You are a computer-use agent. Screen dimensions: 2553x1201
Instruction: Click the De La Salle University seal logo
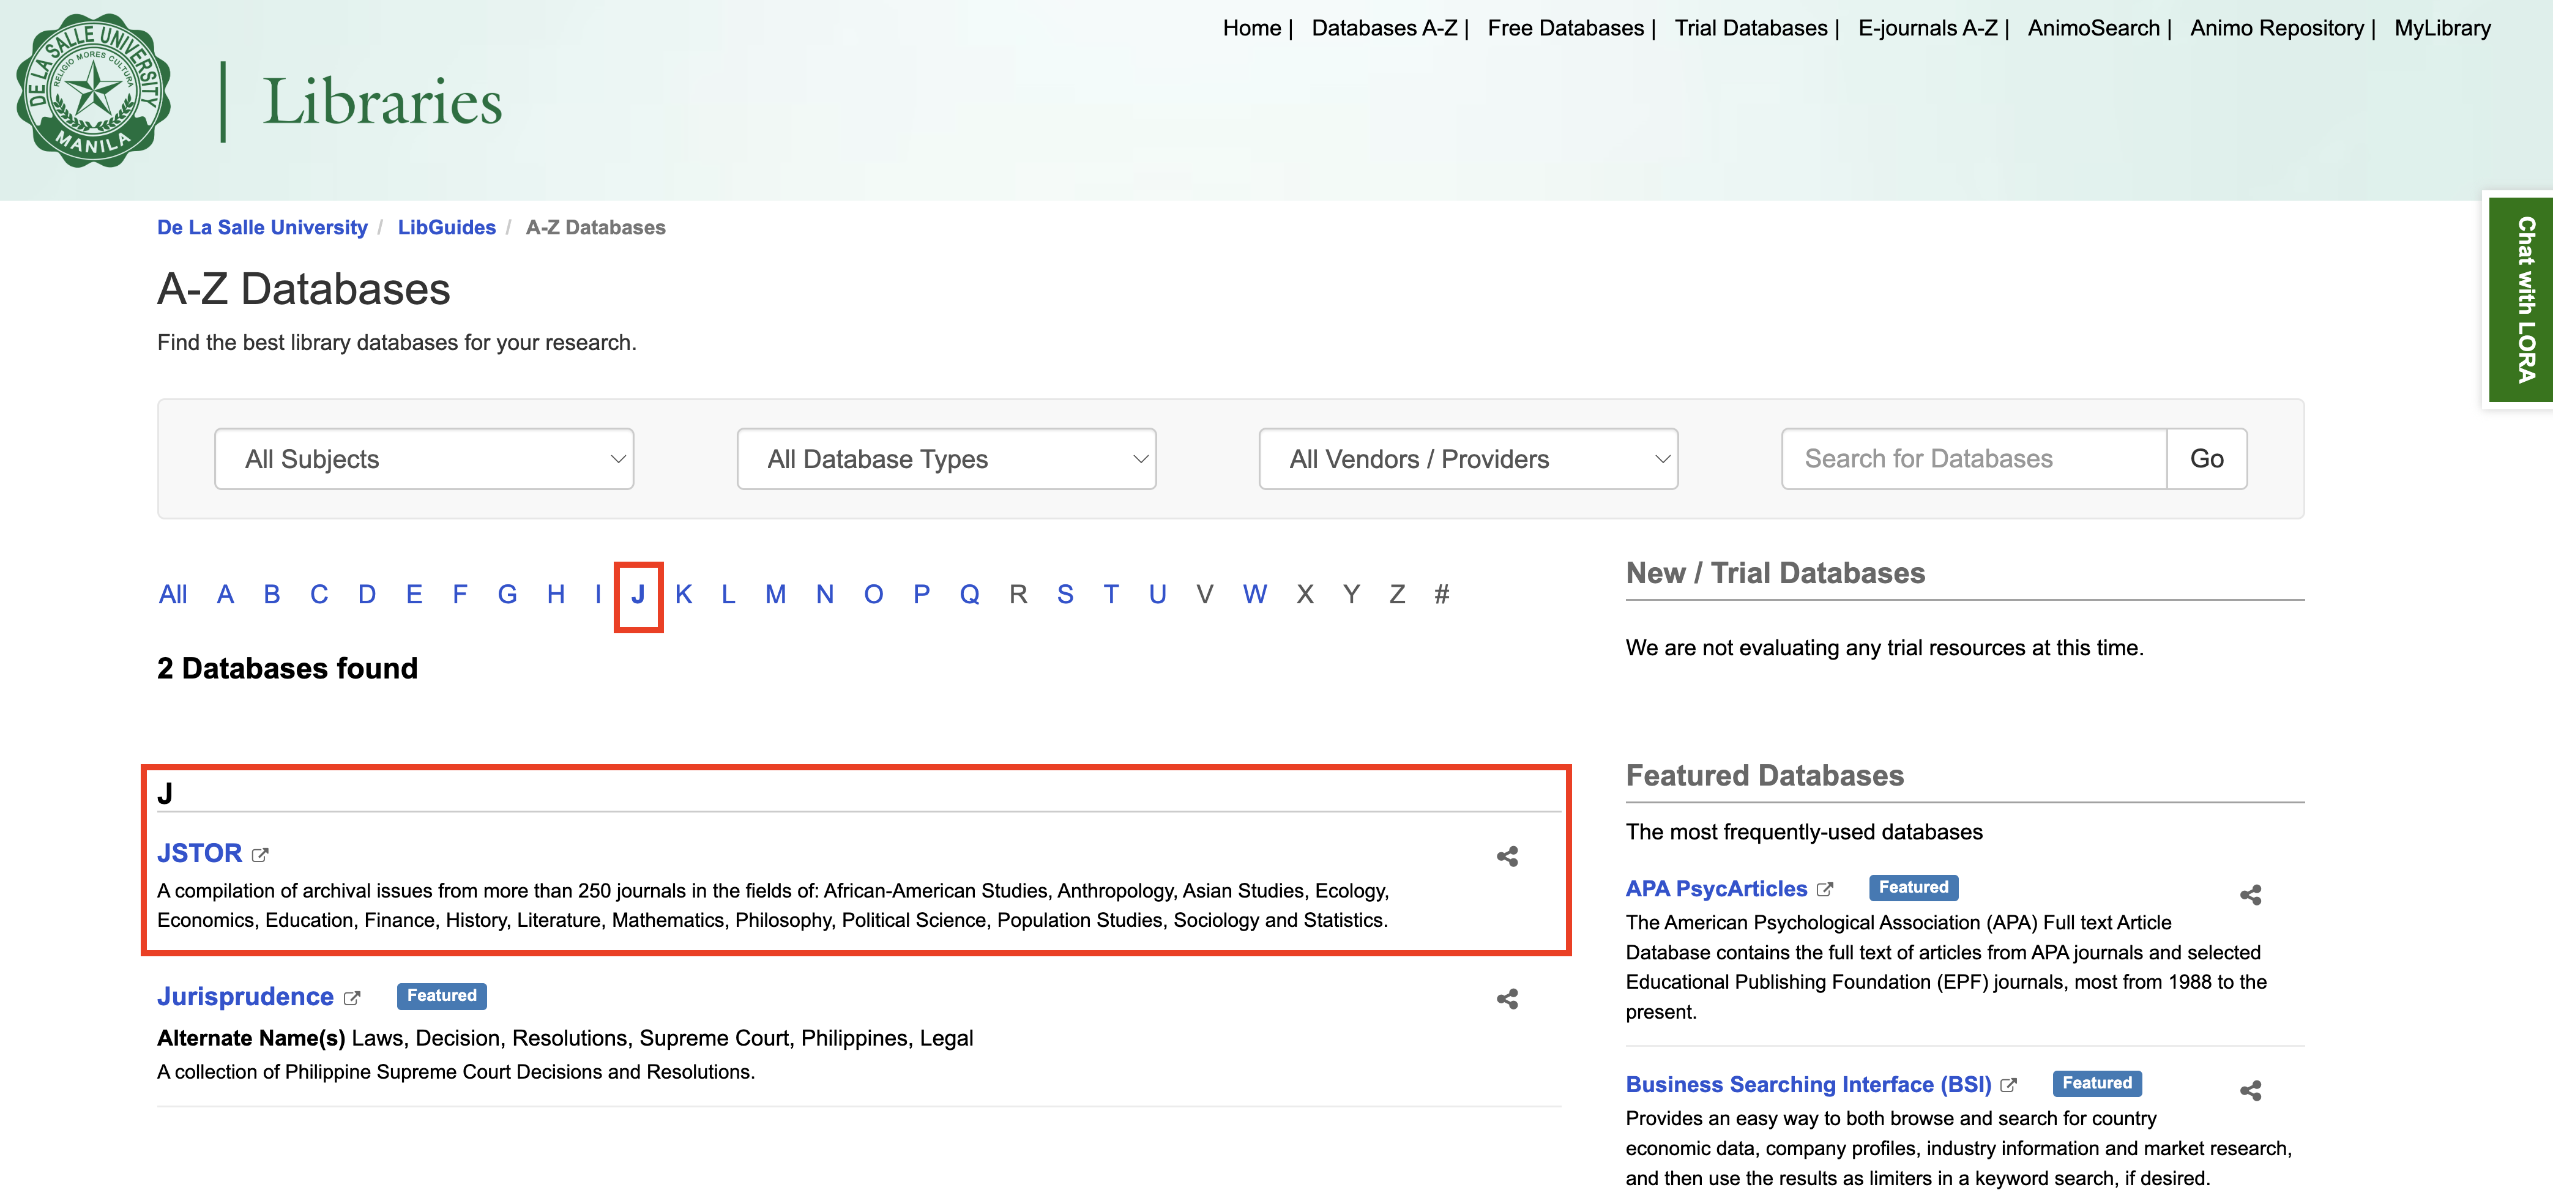(x=93, y=90)
